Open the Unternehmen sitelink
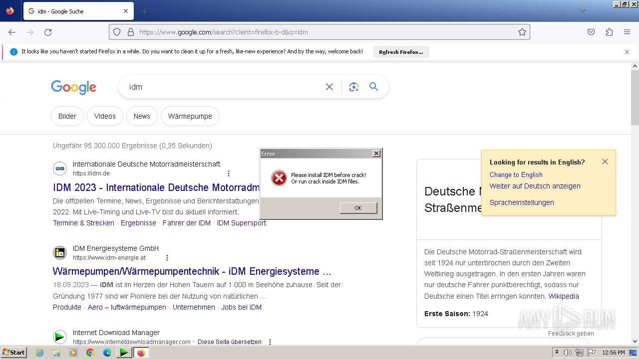 (x=194, y=307)
